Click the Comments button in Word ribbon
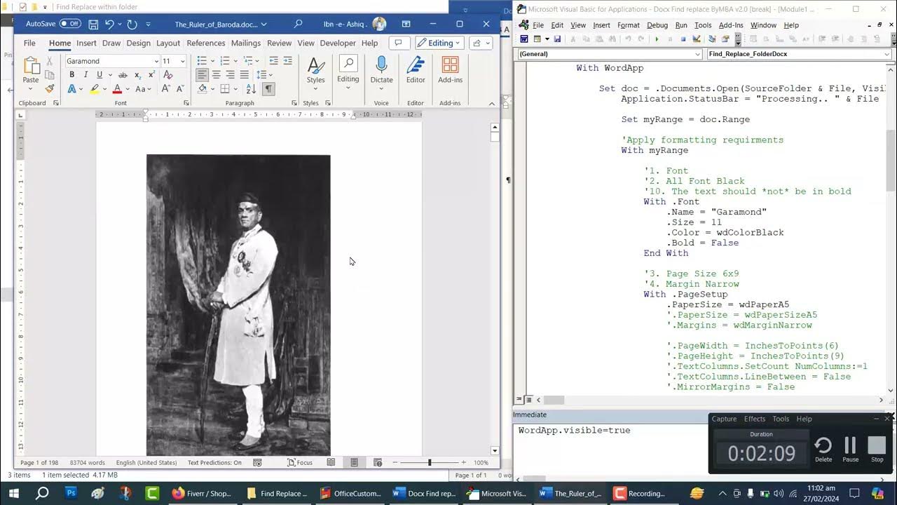Image resolution: width=897 pixels, height=505 pixels. 399,43
